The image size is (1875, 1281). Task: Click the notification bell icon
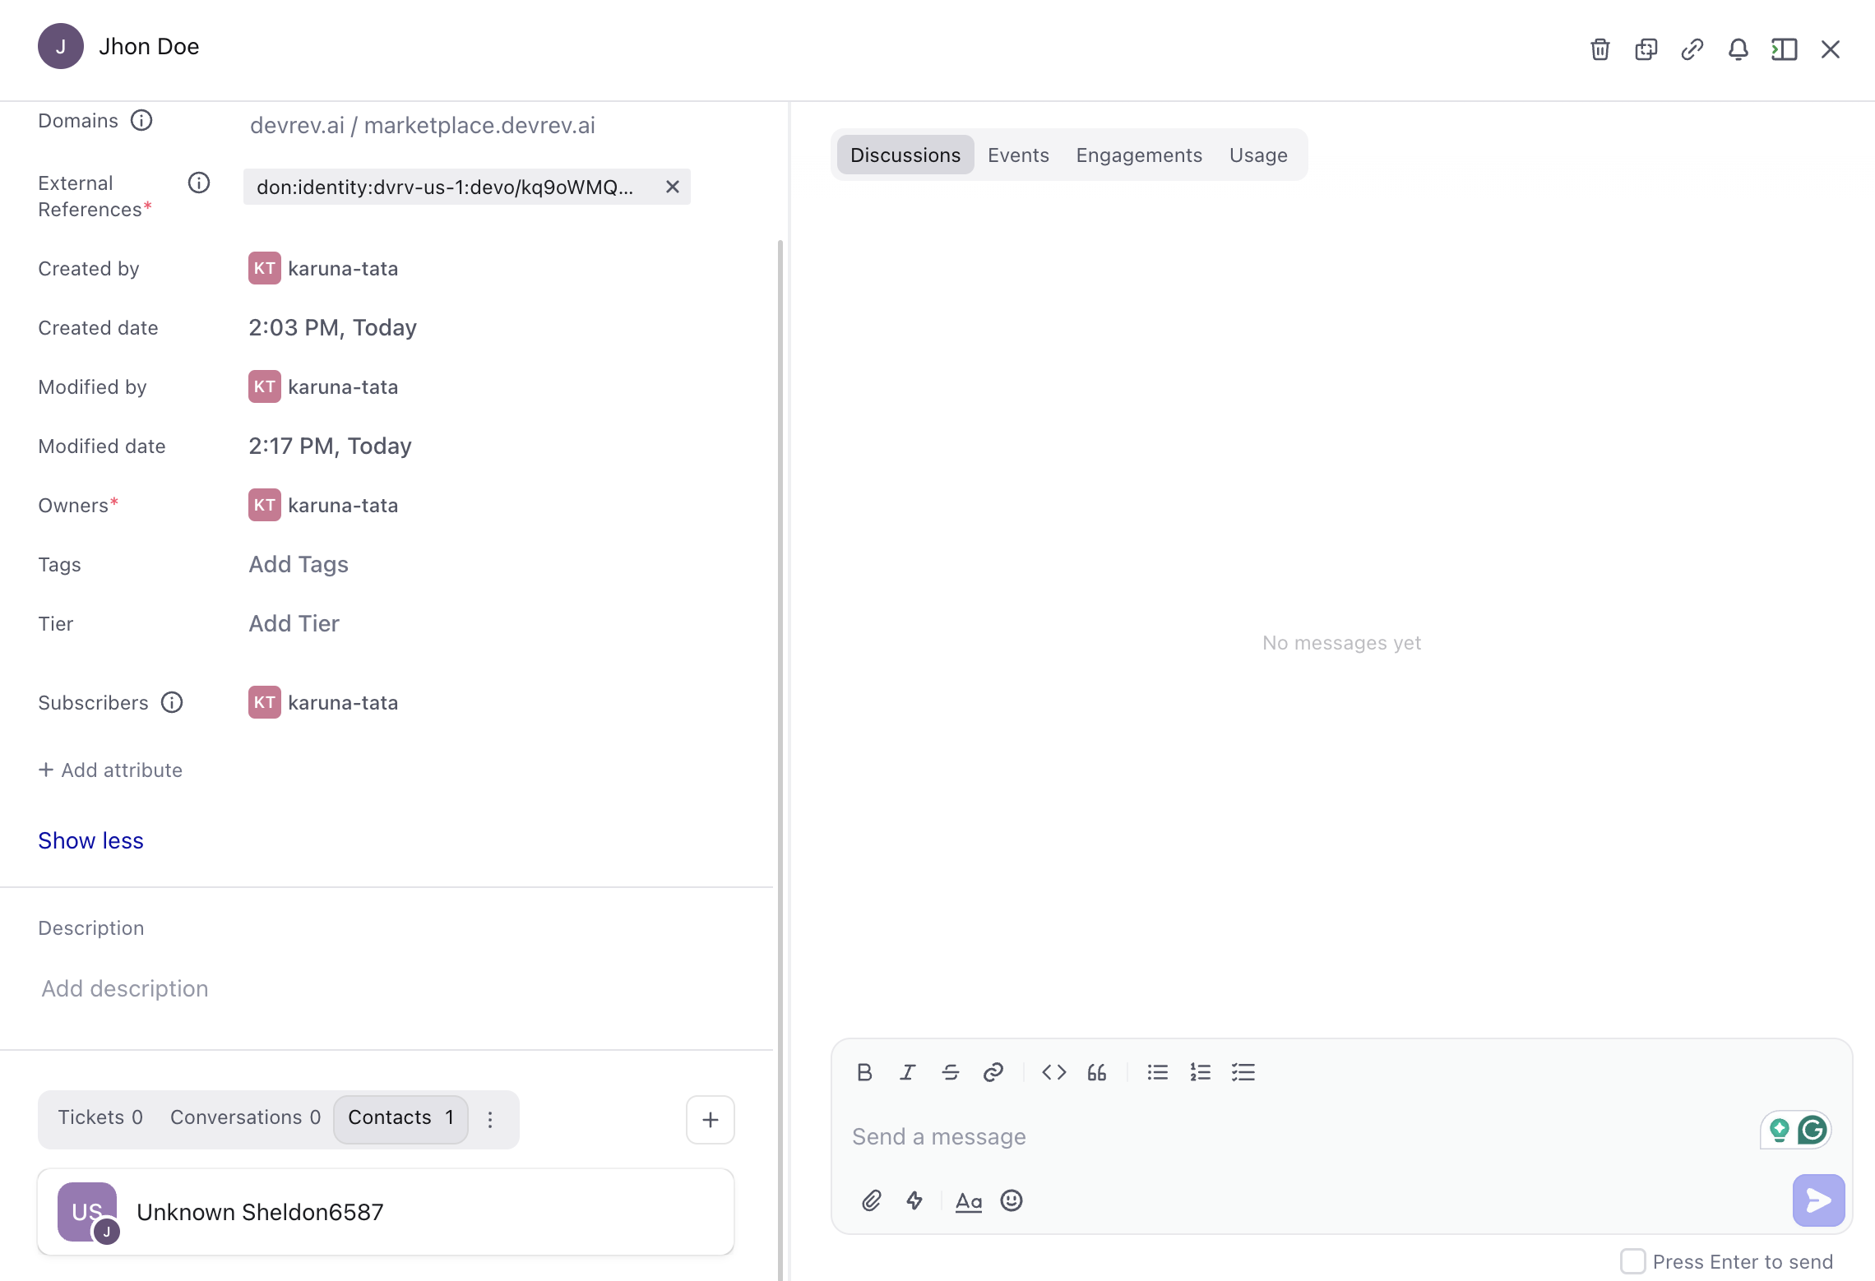point(1738,49)
